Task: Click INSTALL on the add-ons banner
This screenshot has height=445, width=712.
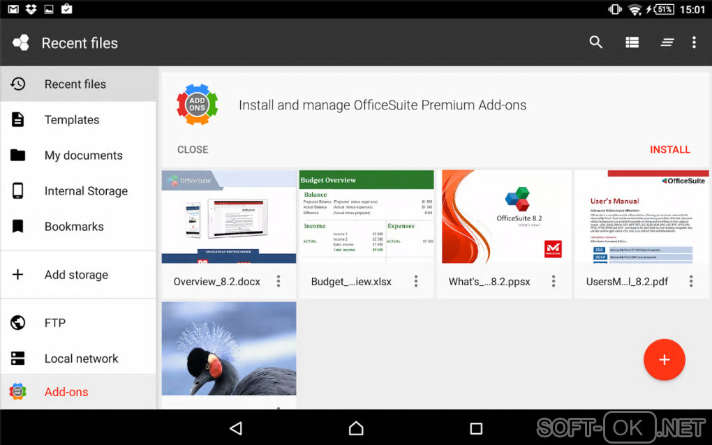Action: point(670,149)
